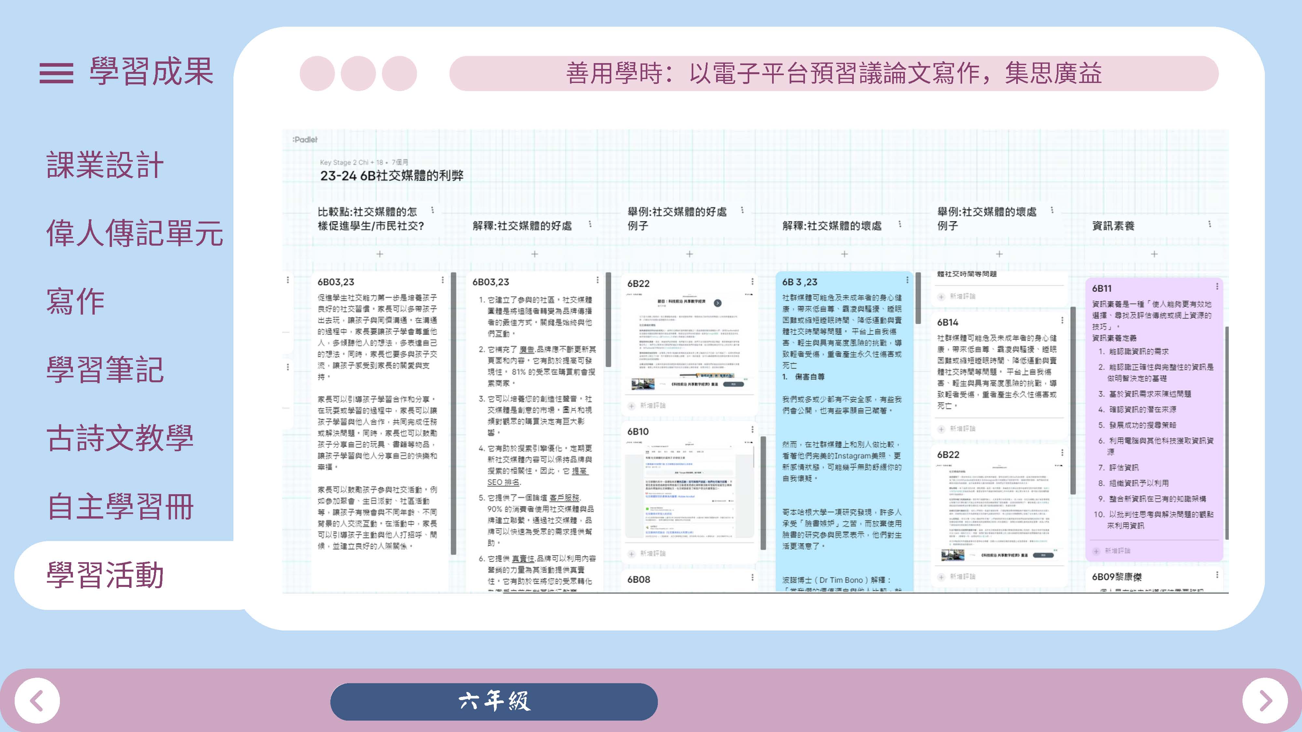The image size is (1302, 732).
Task: Click the Key Stage 2 Chi + 18 text
Action: 351,163
